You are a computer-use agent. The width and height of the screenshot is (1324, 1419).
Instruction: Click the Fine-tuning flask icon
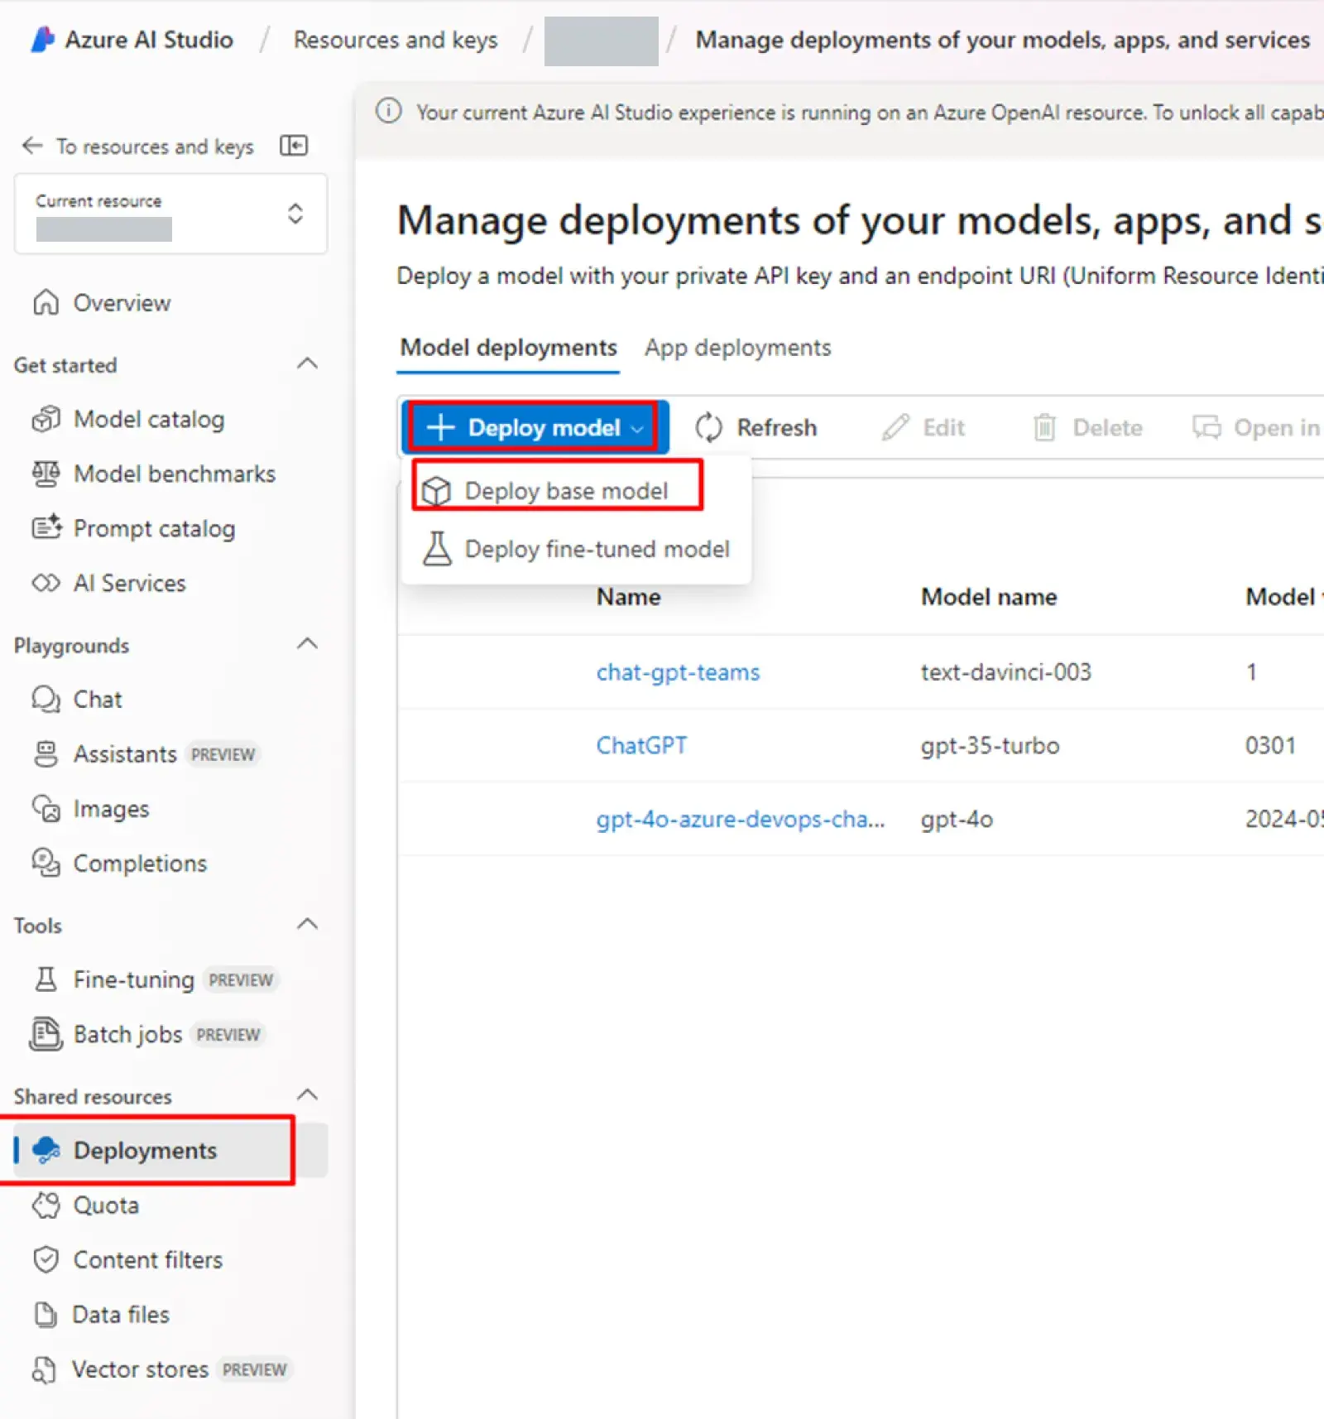coord(46,979)
